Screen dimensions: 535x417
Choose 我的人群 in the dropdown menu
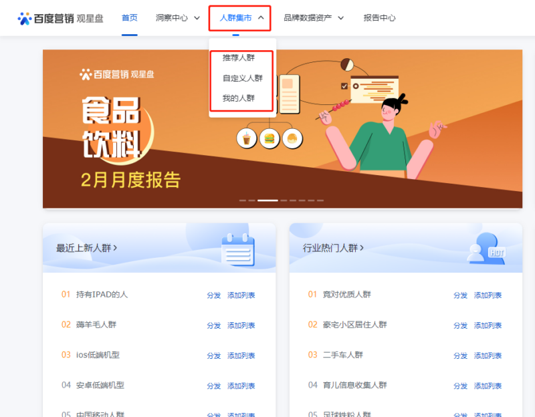point(239,98)
